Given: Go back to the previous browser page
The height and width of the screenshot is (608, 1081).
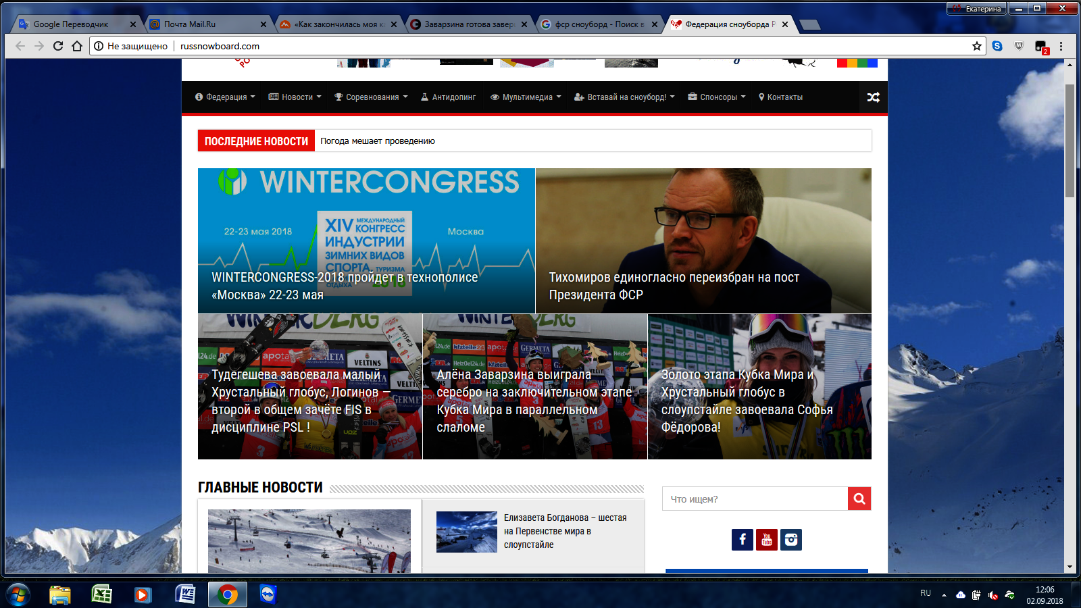Looking at the screenshot, I should (x=20, y=46).
